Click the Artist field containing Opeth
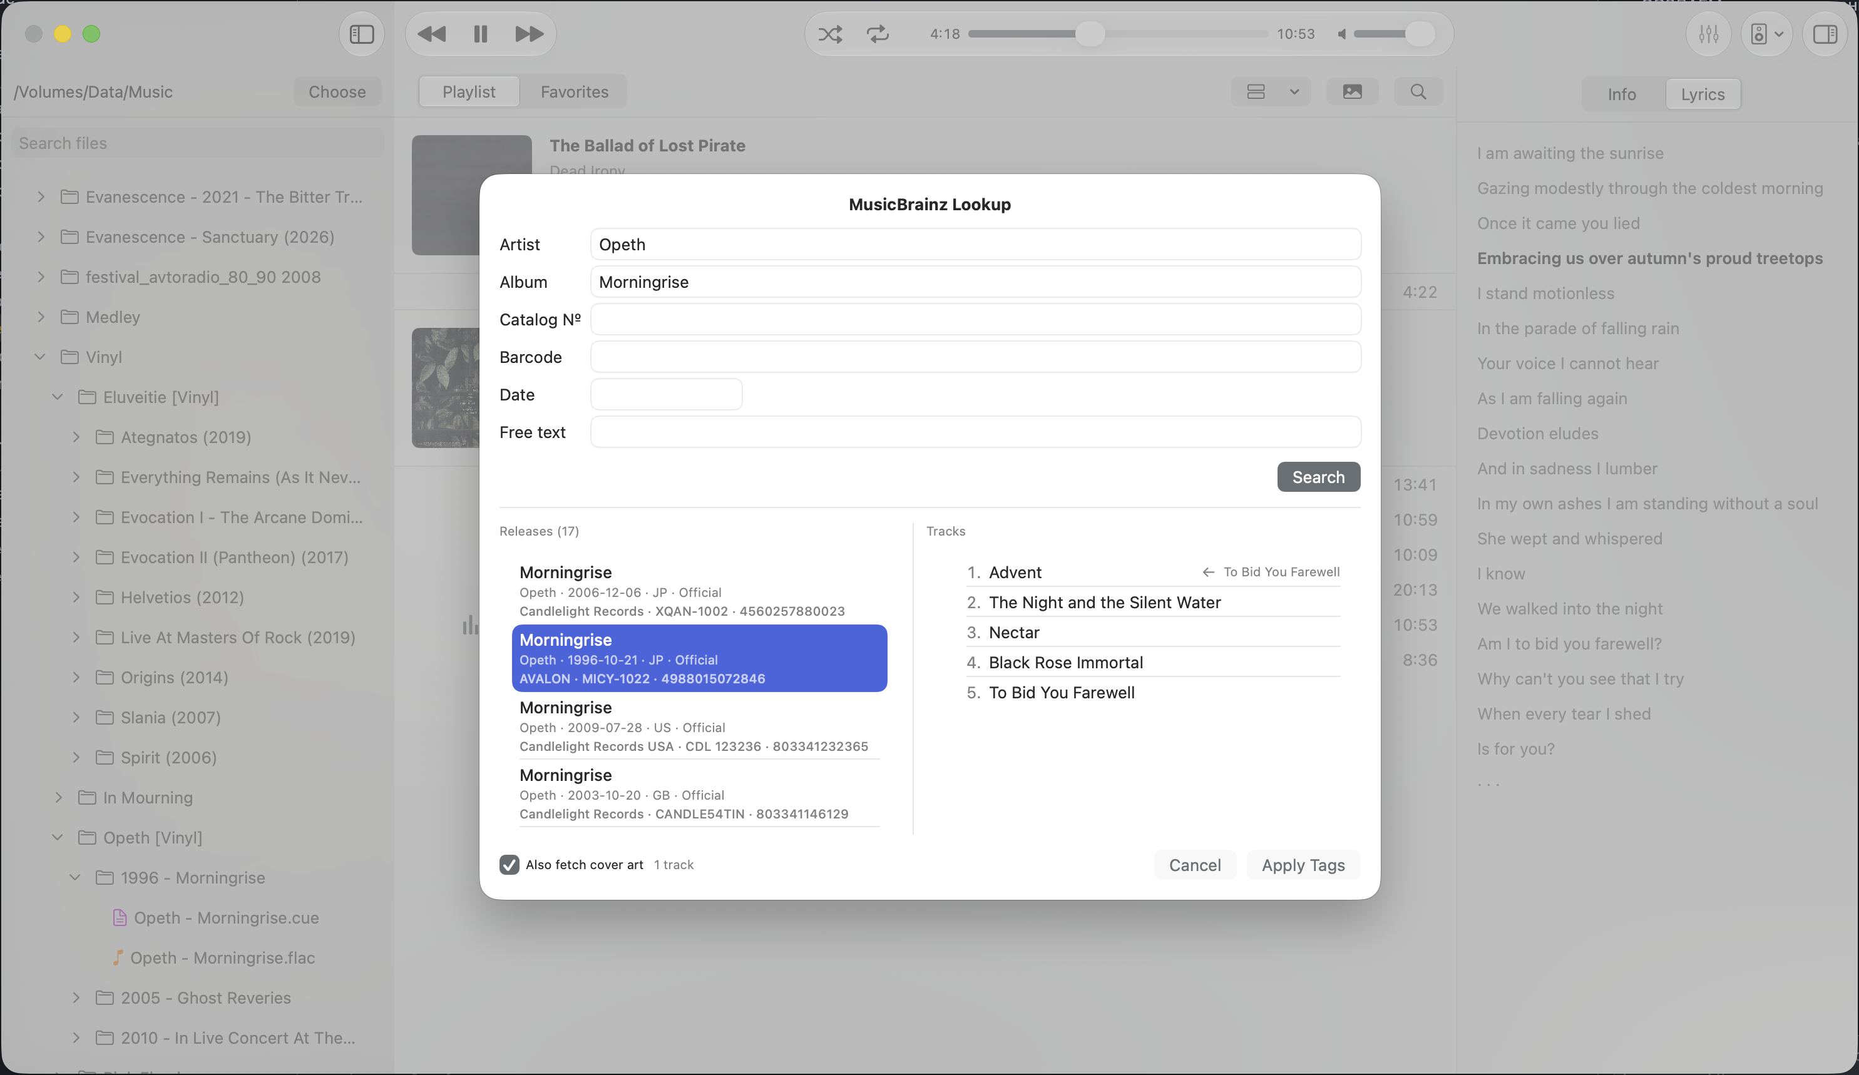This screenshot has width=1859, height=1075. point(975,244)
